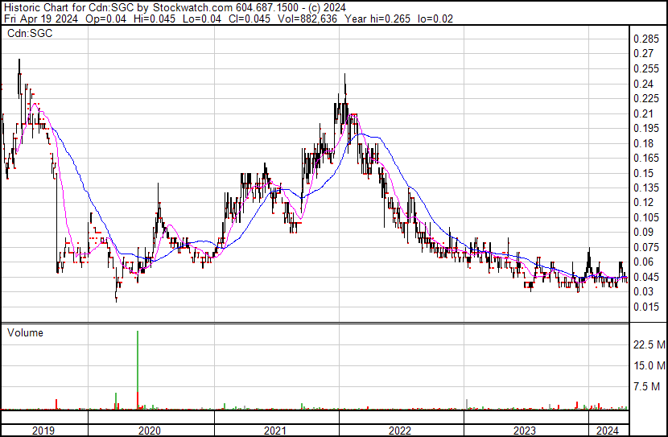Select the 2021 year label on time axis

pos(275,430)
